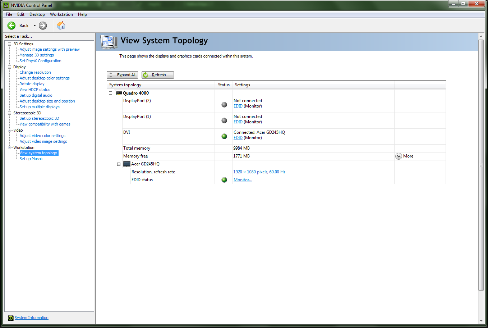Select View HDCP status

click(35, 90)
